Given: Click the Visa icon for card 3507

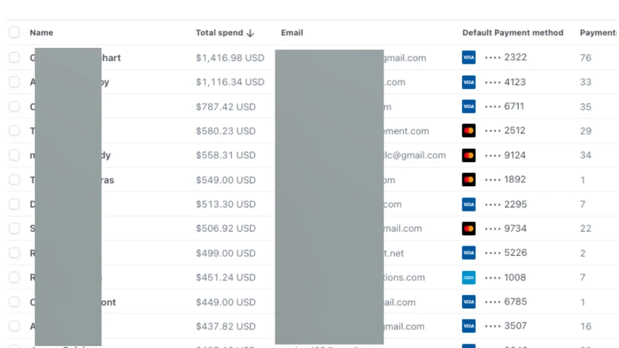Looking at the screenshot, I should [x=468, y=326].
